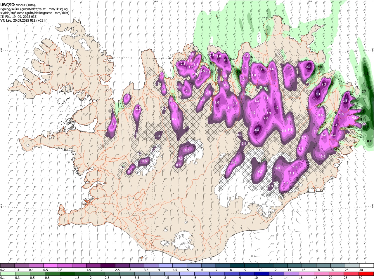The image size is (374, 280).
Task: Click the bright pink snow swatch between 0.5 and 0.8
Action: coord(51,266)
